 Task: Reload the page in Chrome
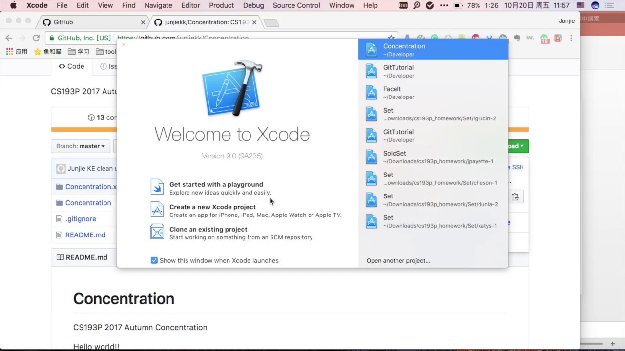(36, 38)
